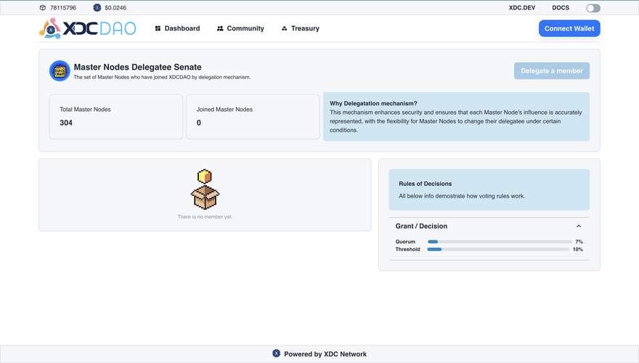639x363 pixels.
Task: Click the Community people icon
Action: pos(220,28)
